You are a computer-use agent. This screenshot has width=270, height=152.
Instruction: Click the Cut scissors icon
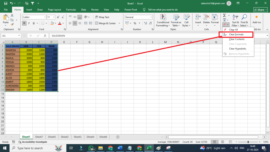point(12,16)
